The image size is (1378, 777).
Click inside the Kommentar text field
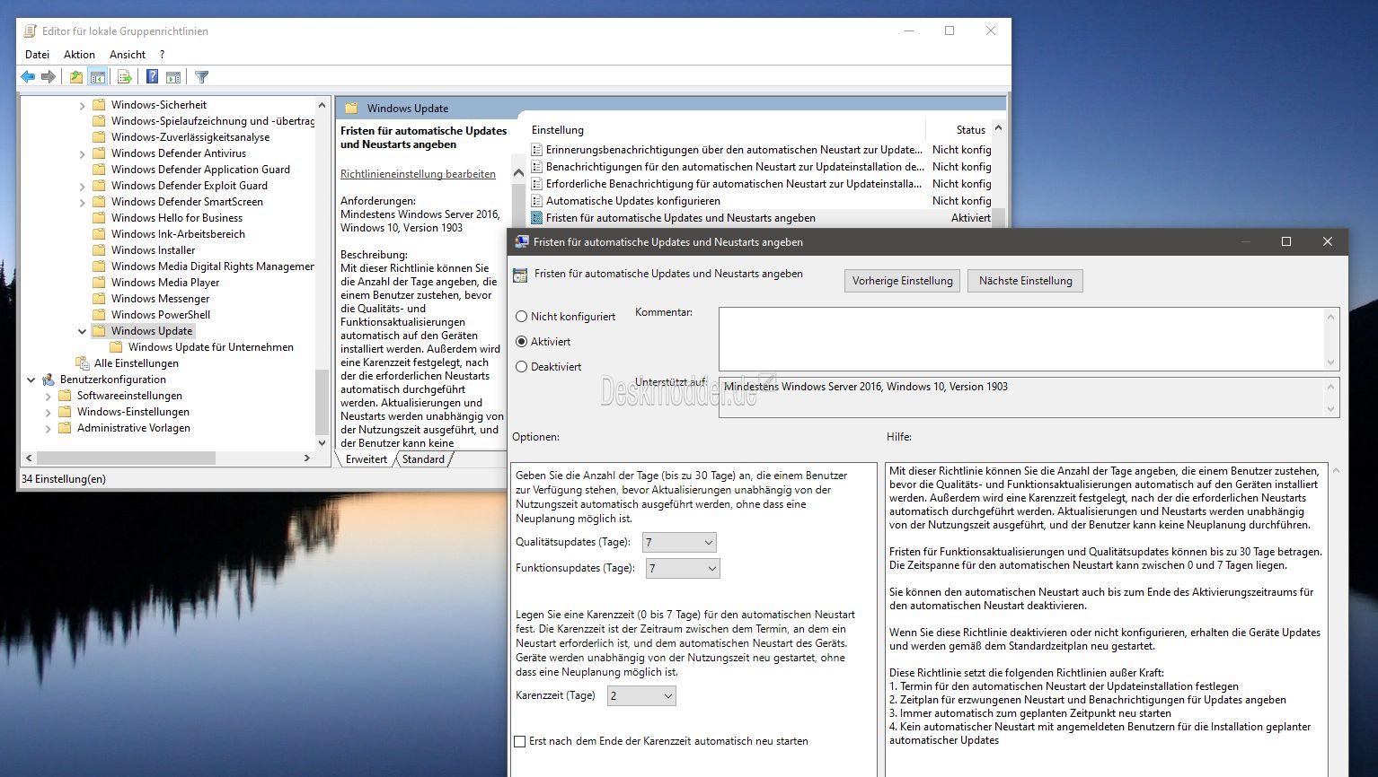(x=1021, y=338)
